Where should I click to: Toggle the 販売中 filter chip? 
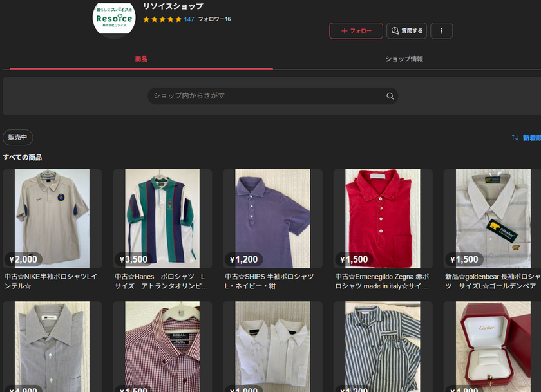(18, 138)
